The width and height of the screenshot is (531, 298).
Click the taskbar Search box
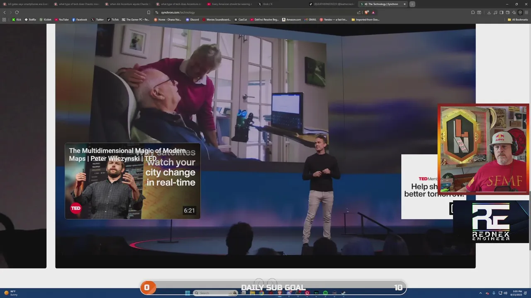(x=216, y=293)
